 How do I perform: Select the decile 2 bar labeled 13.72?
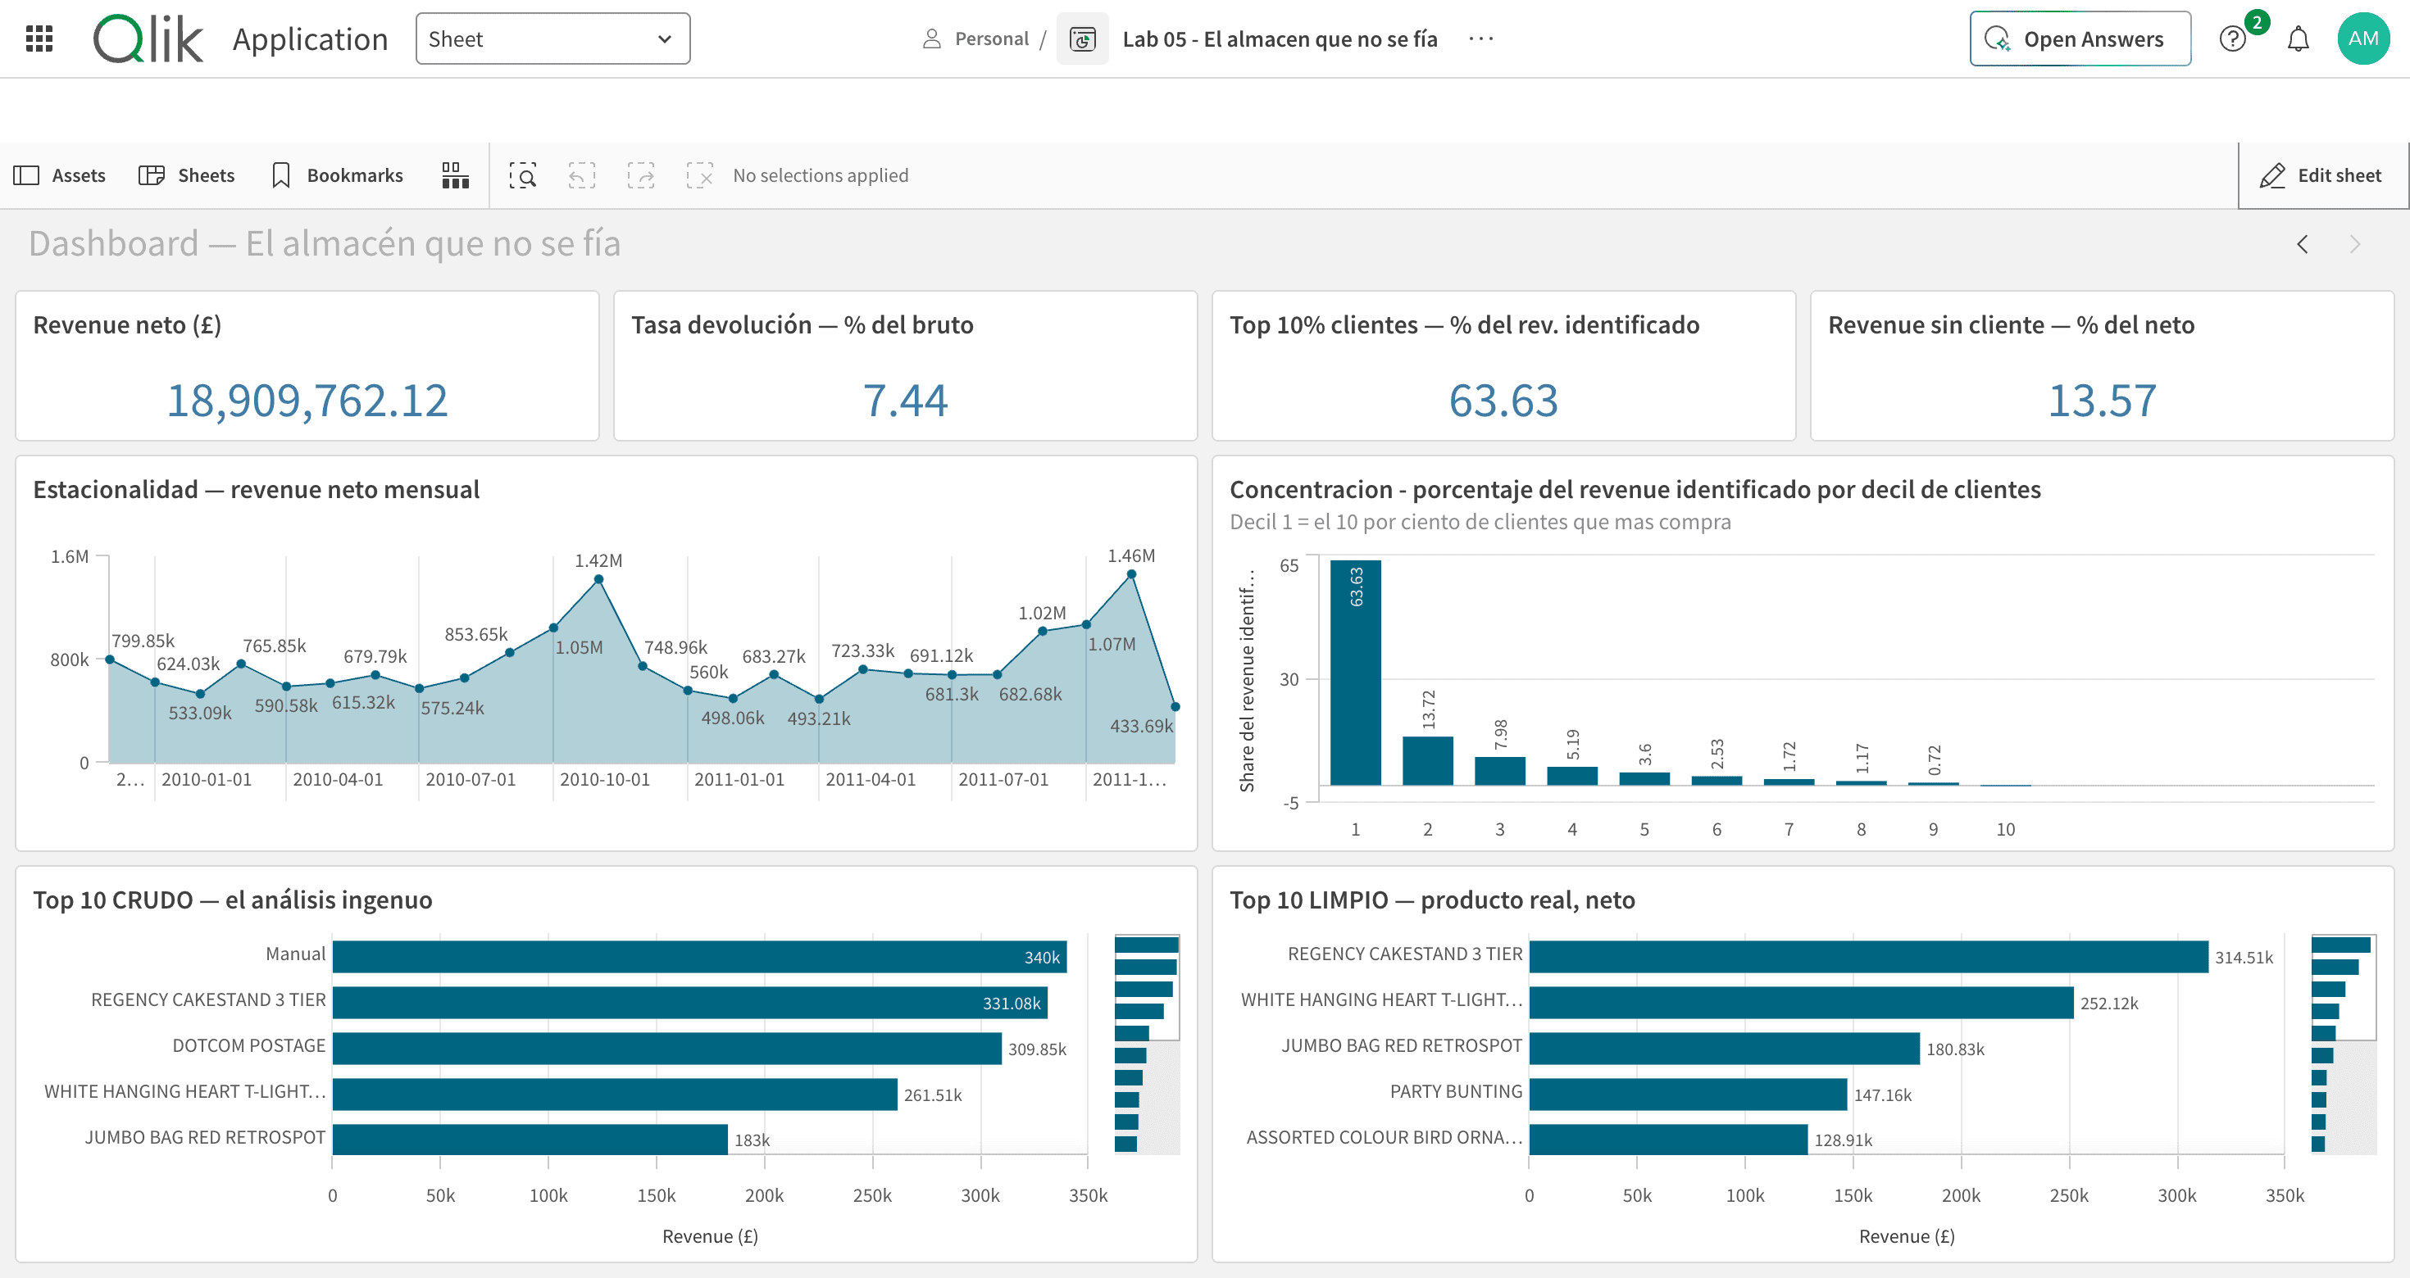[1428, 760]
